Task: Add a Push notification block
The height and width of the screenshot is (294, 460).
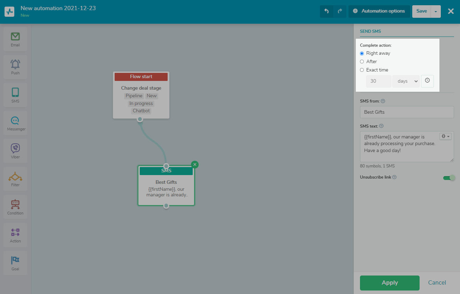Action: [15, 67]
